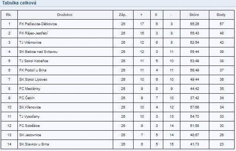This screenshot has height=151, width=236.
Task: Click the Skóre column header
Action: [x=194, y=15]
